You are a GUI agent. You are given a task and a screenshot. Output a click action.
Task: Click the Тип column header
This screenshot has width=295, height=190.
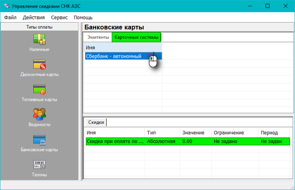coord(151,133)
